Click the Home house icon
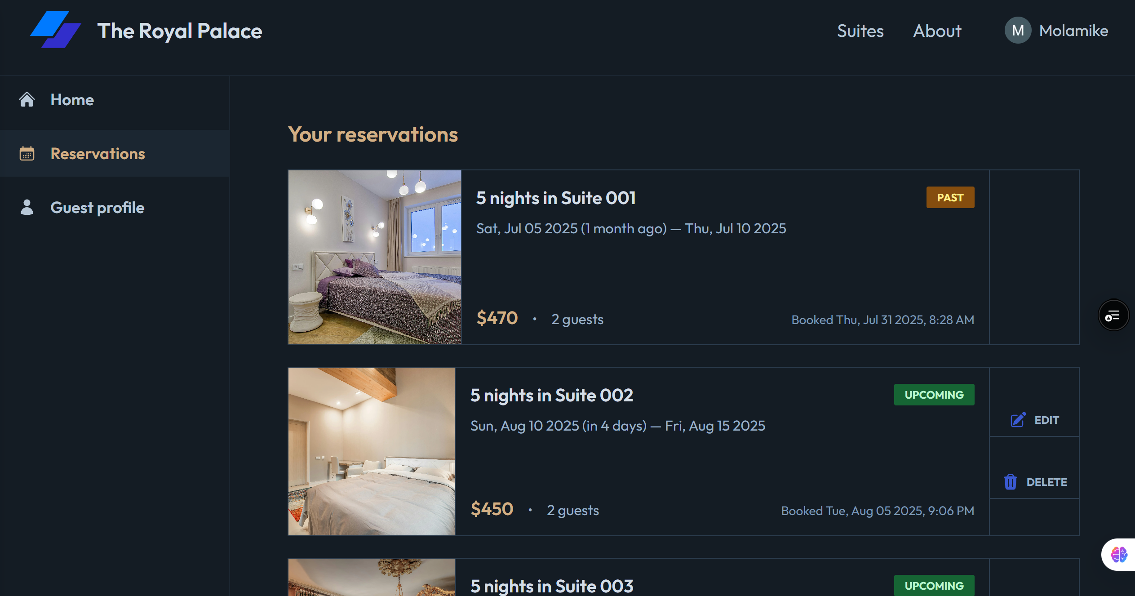The width and height of the screenshot is (1135, 596). (27, 99)
